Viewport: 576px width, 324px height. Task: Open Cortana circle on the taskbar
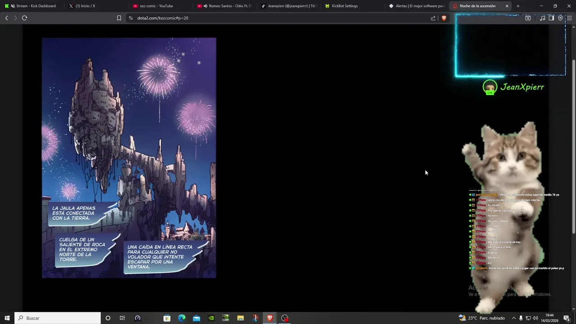108,318
